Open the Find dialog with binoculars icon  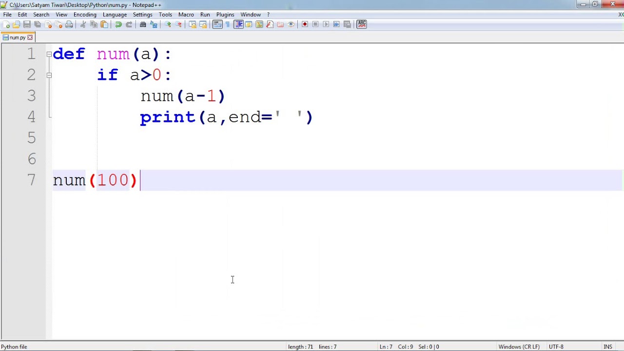[142, 24]
